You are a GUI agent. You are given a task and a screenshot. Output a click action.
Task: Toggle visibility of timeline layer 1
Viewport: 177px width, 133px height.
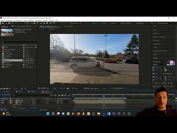[1, 100]
